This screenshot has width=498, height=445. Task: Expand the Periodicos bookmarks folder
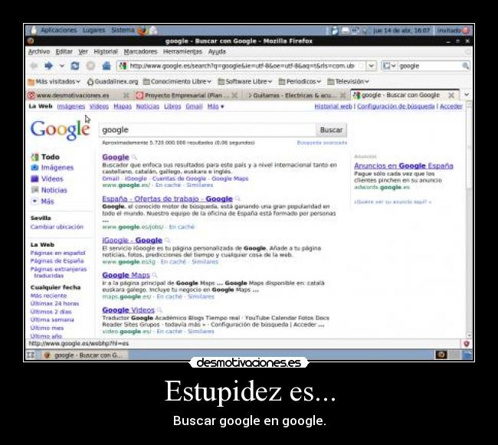300,82
